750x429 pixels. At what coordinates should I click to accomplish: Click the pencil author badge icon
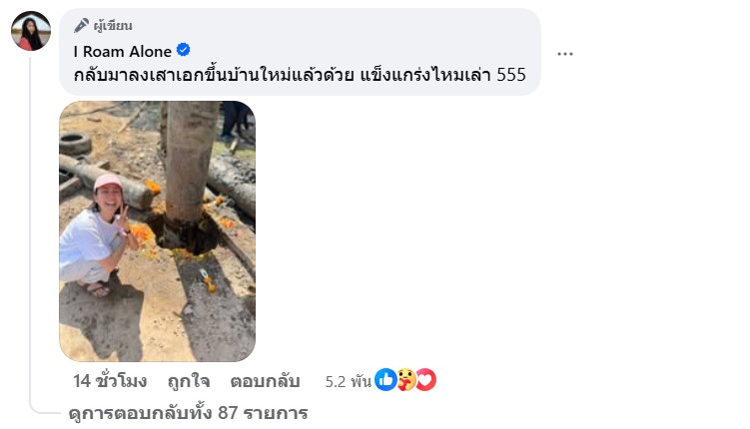pos(81,25)
